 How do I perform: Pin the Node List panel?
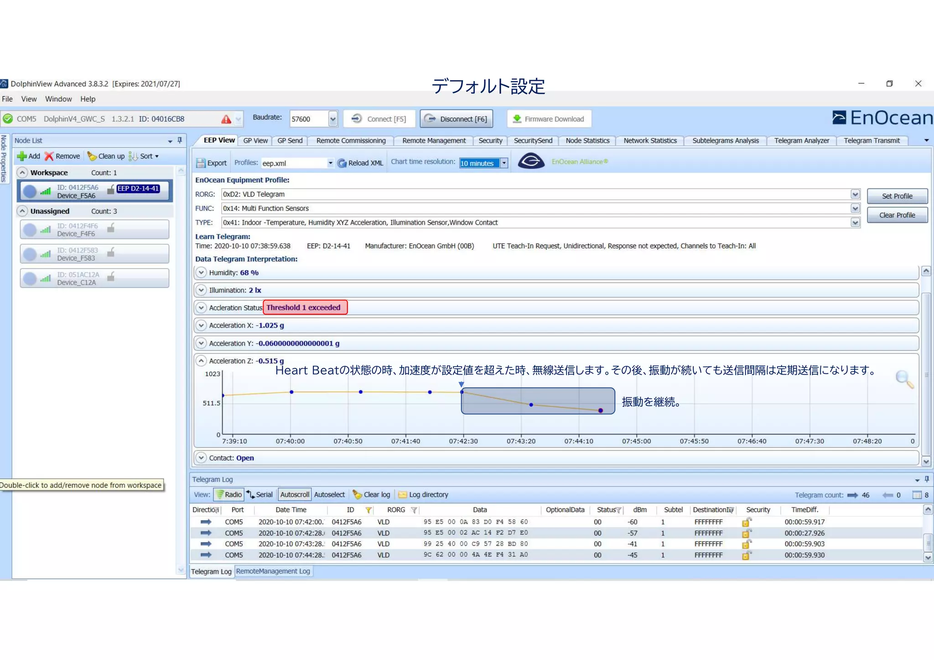180,140
